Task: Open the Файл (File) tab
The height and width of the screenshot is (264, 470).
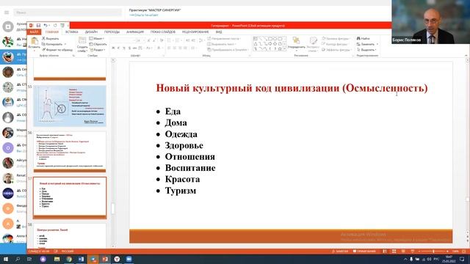Action: [34, 32]
